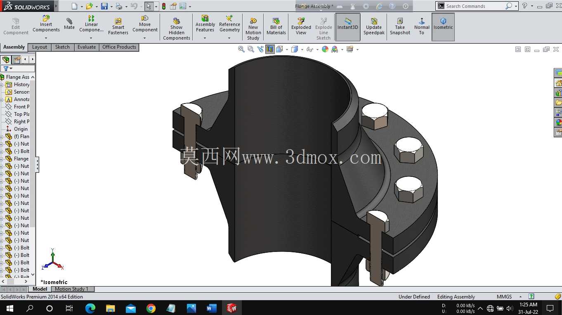Click the Search Commands field

tap(475, 6)
